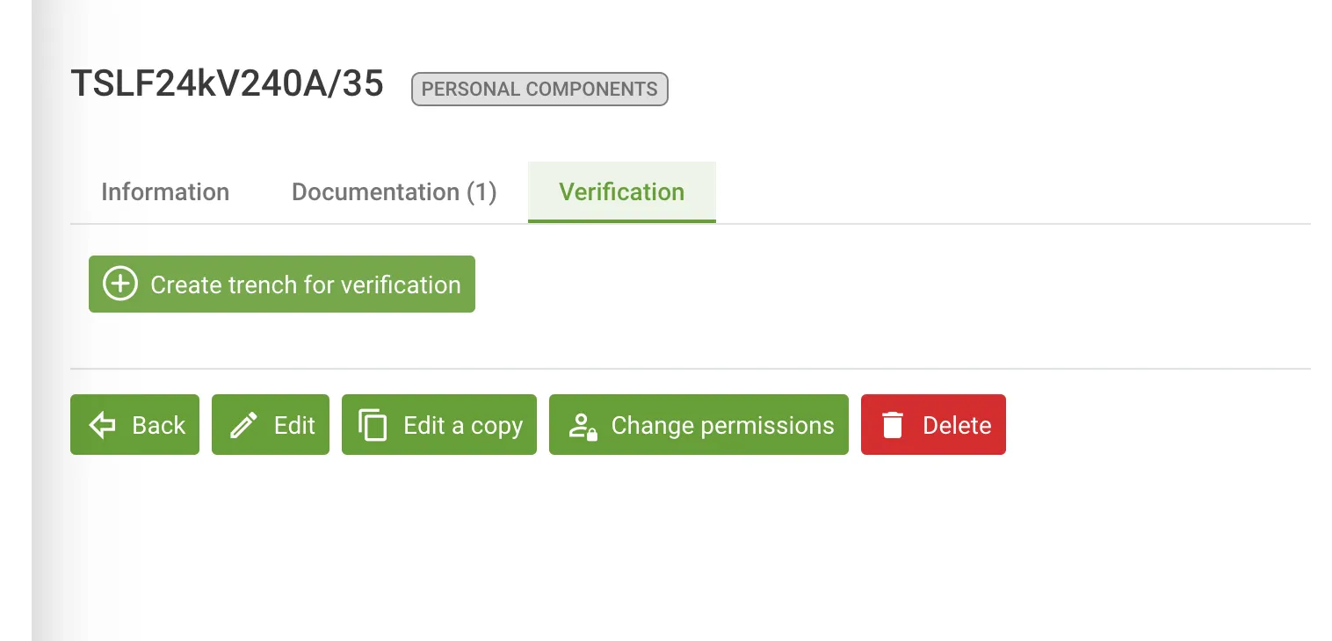Switch to the Information tab
The image size is (1332, 641).
click(165, 191)
